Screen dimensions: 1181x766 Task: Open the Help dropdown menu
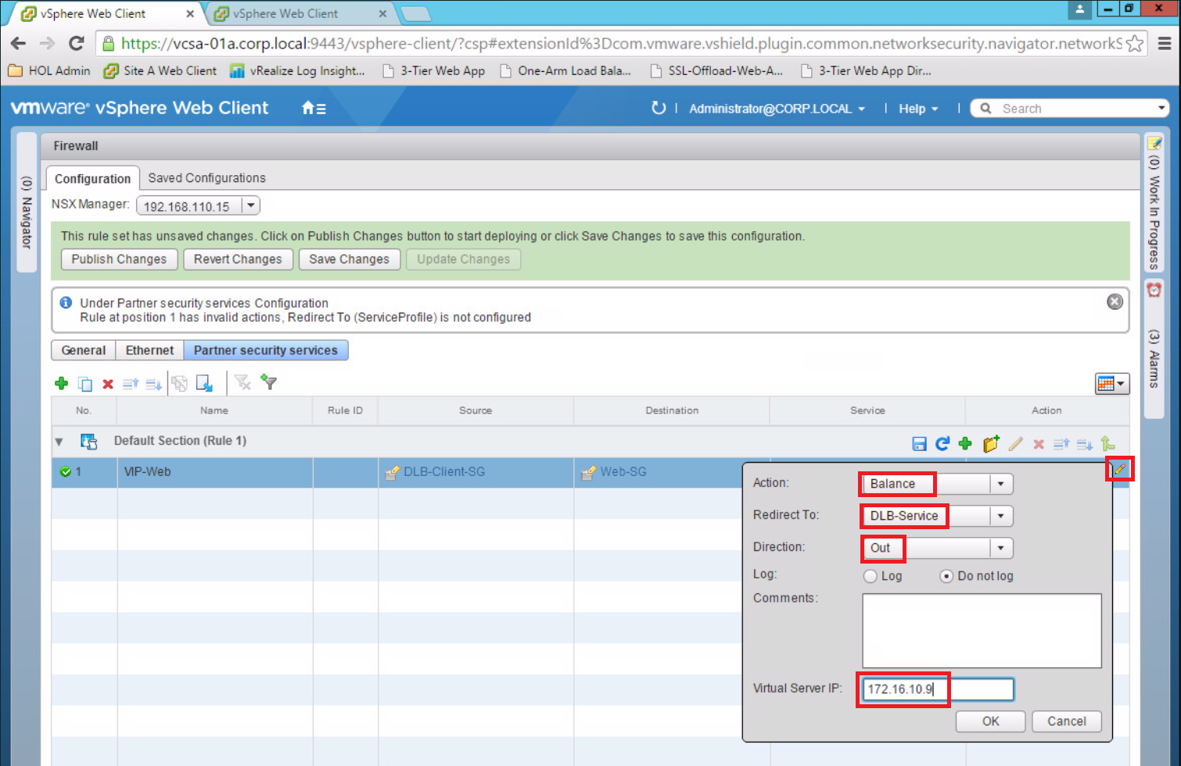pos(918,109)
